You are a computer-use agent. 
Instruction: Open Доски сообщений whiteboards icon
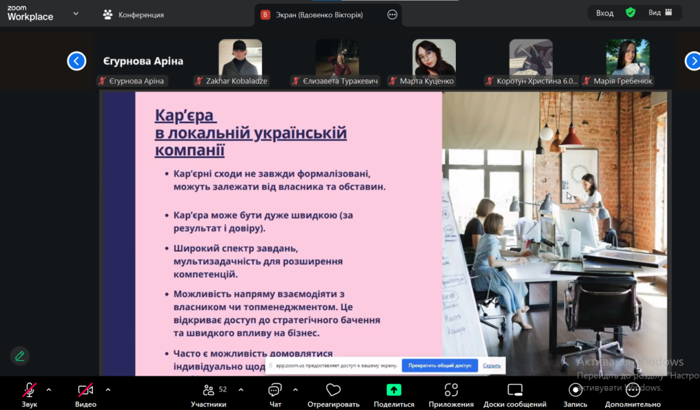click(515, 391)
